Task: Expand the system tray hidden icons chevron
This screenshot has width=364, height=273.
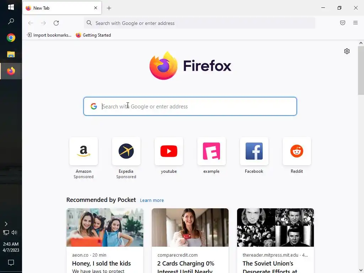Action: point(6,224)
